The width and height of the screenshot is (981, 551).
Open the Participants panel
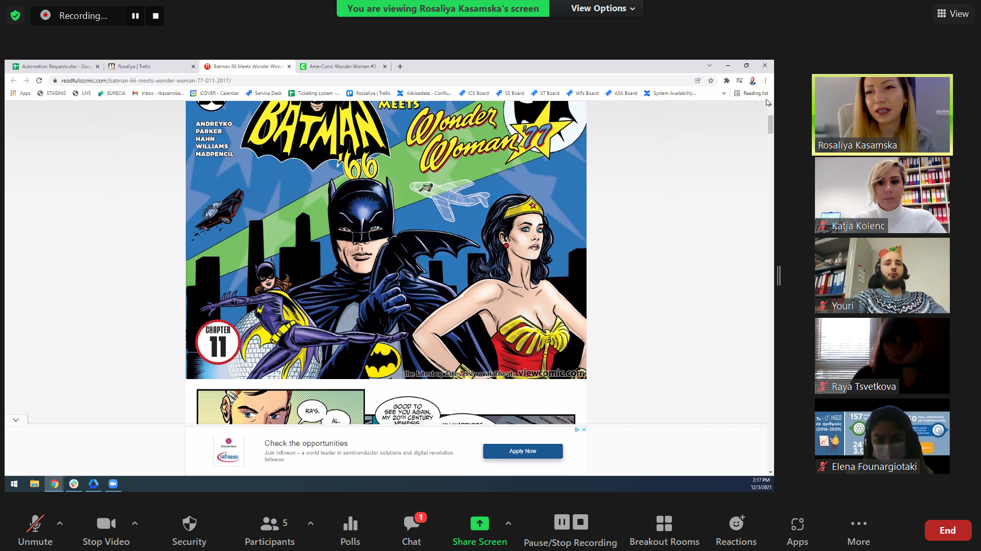tap(270, 531)
